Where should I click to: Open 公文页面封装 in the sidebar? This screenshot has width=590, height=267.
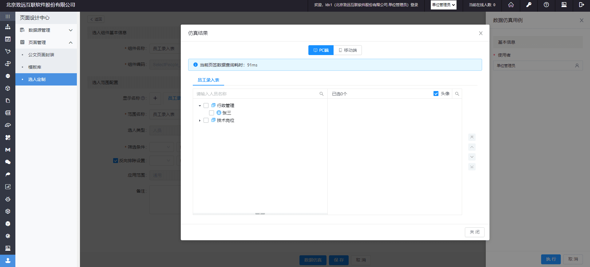(46, 55)
